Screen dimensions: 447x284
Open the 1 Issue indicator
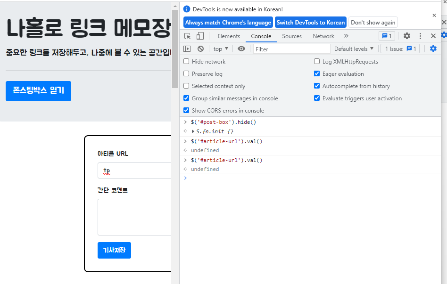[400, 49]
